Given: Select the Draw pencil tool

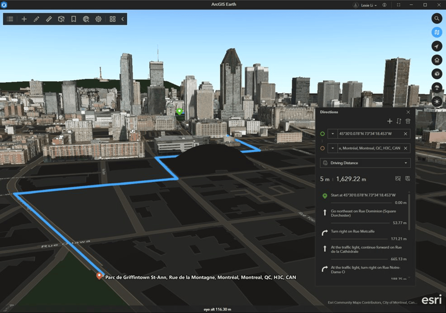Looking at the screenshot, I should click(36, 19).
